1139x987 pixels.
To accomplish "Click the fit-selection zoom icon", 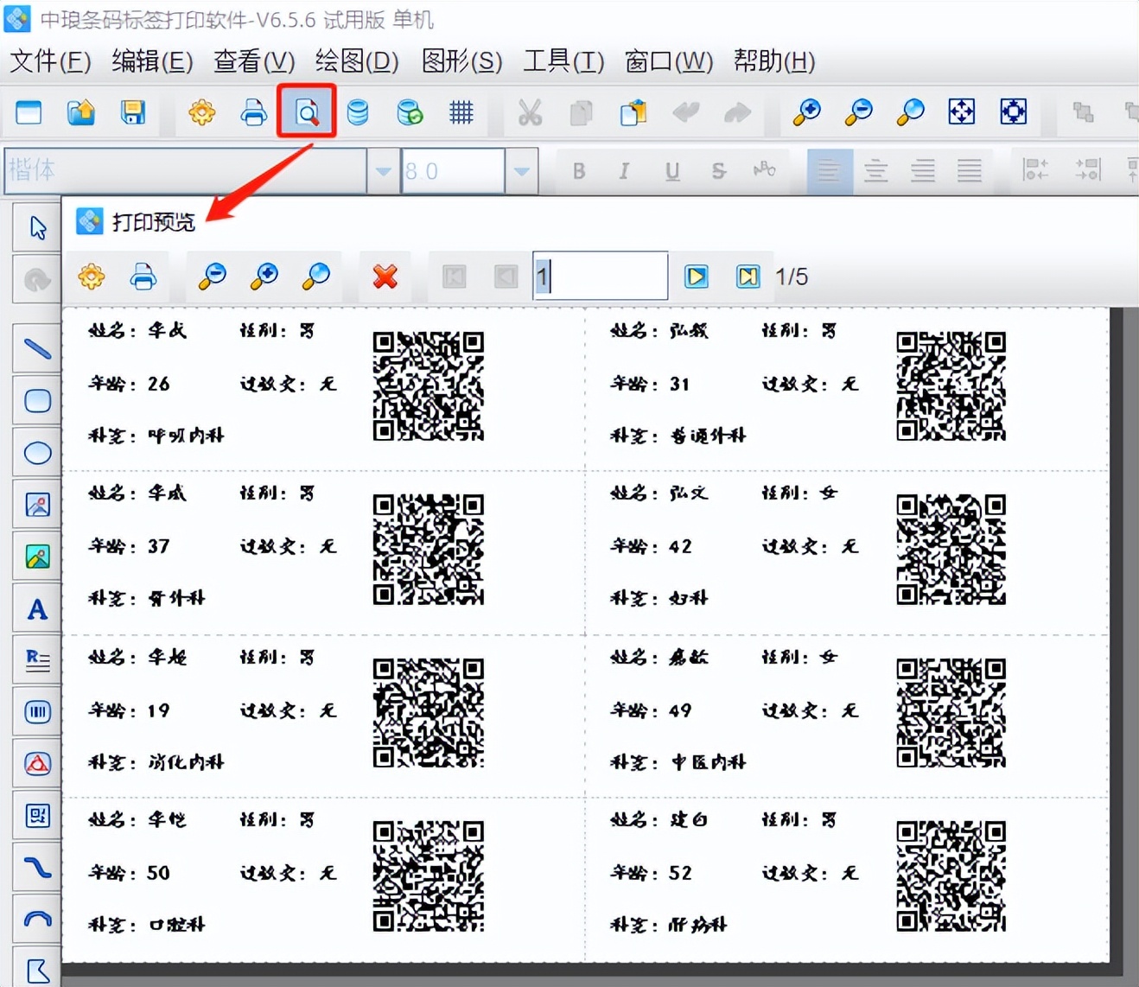I will pos(1014,111).
